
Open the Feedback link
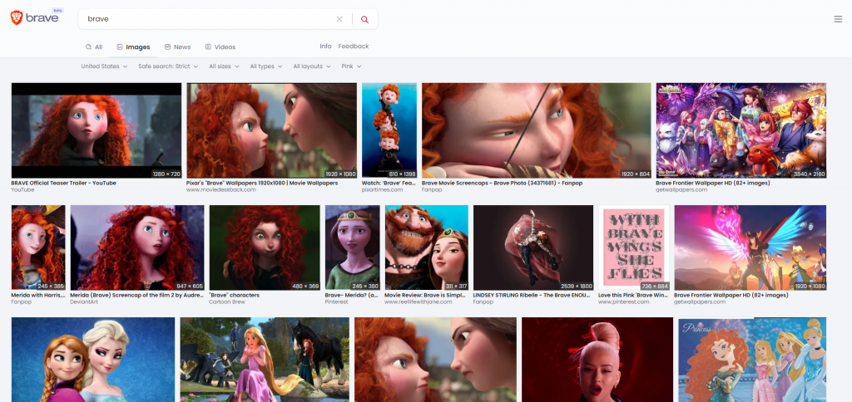tap(353, 47)
